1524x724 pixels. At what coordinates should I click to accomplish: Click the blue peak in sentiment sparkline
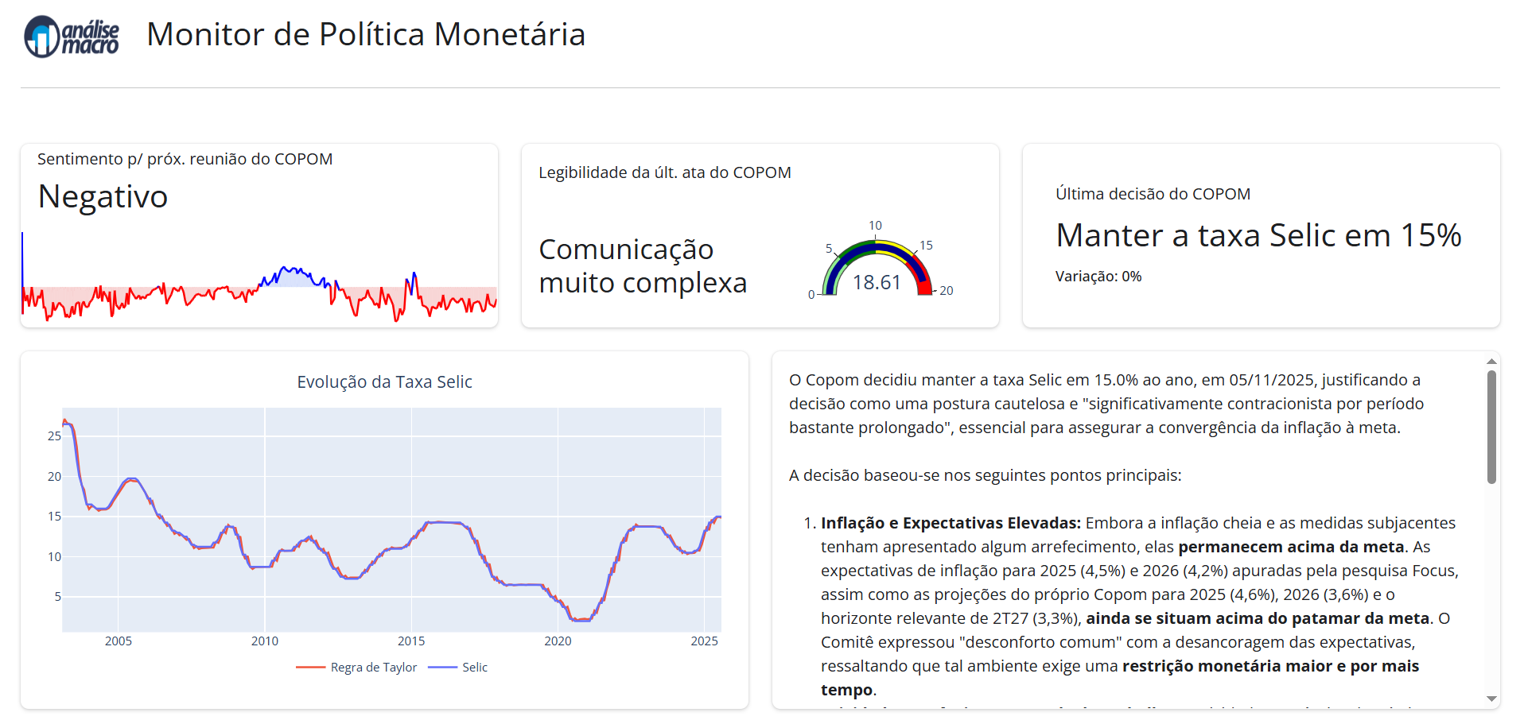[291, 272]
